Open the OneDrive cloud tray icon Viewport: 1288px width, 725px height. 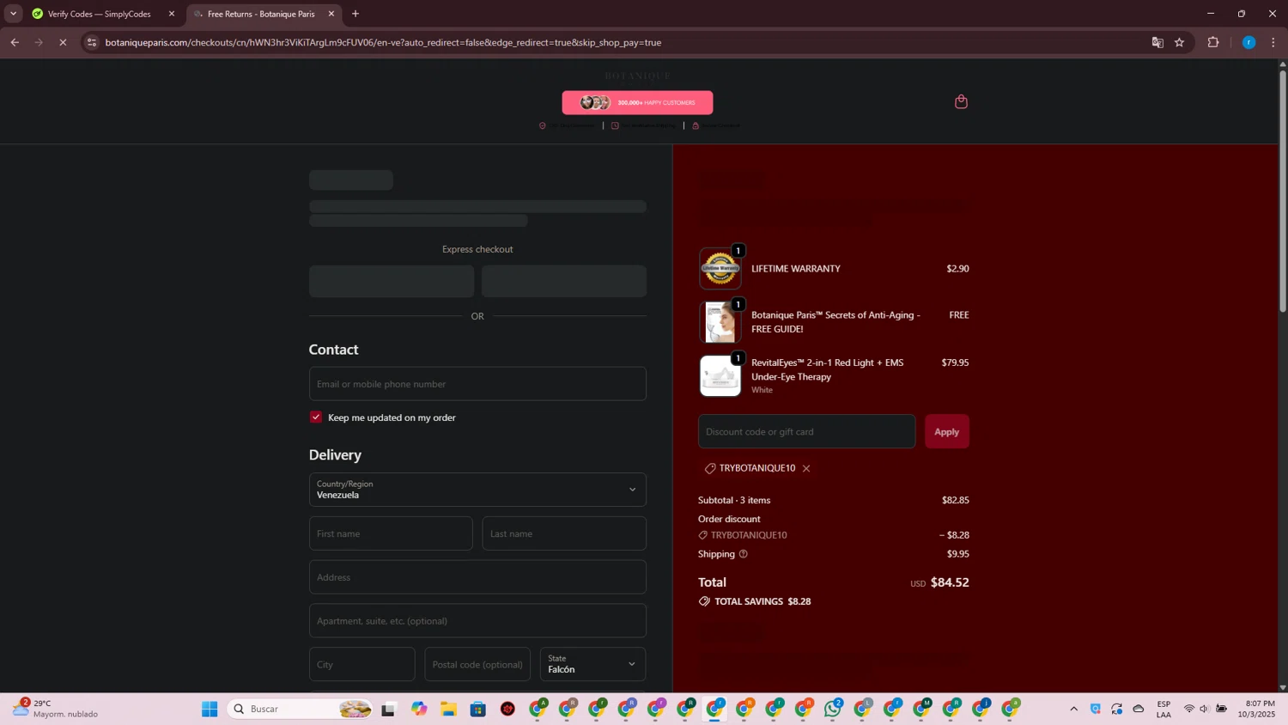coord(1139,709)
